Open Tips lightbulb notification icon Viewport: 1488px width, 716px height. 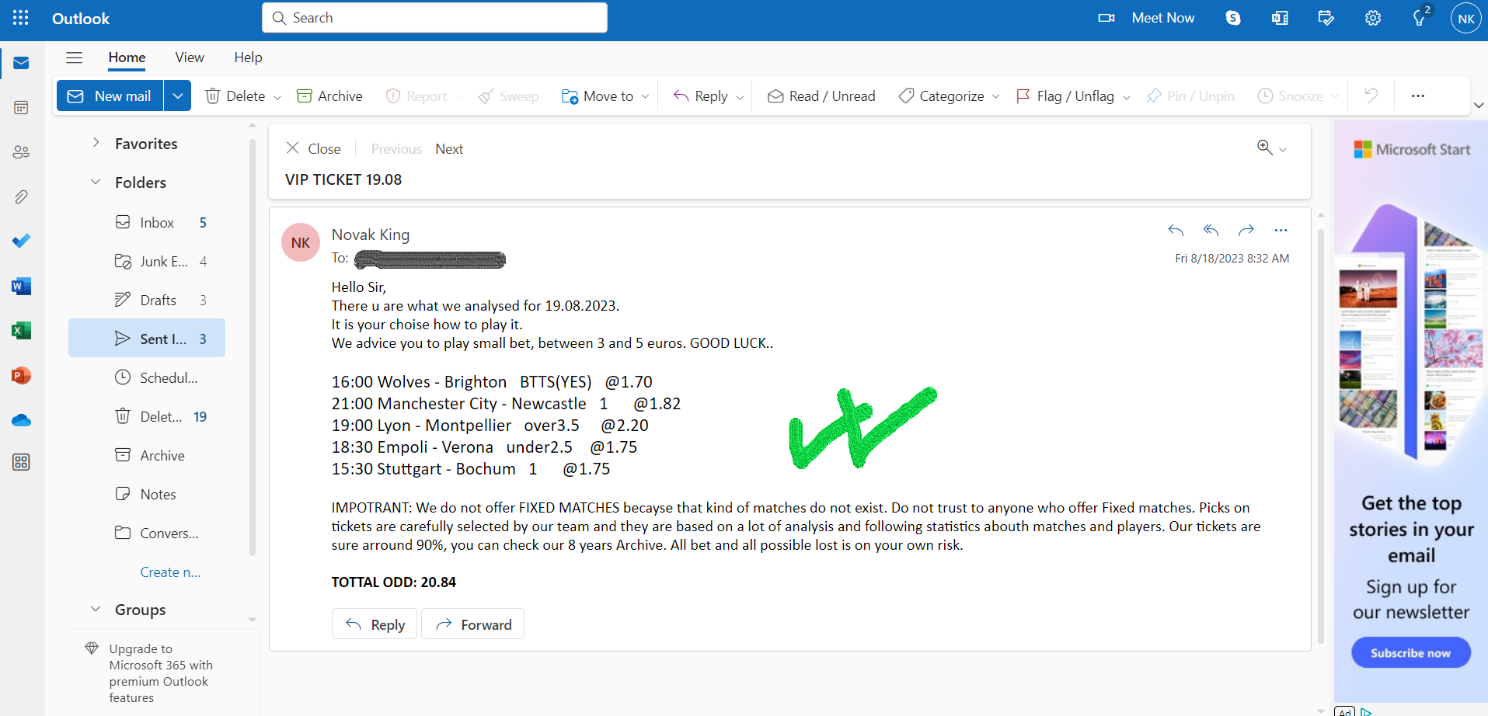pos(1420,17)
